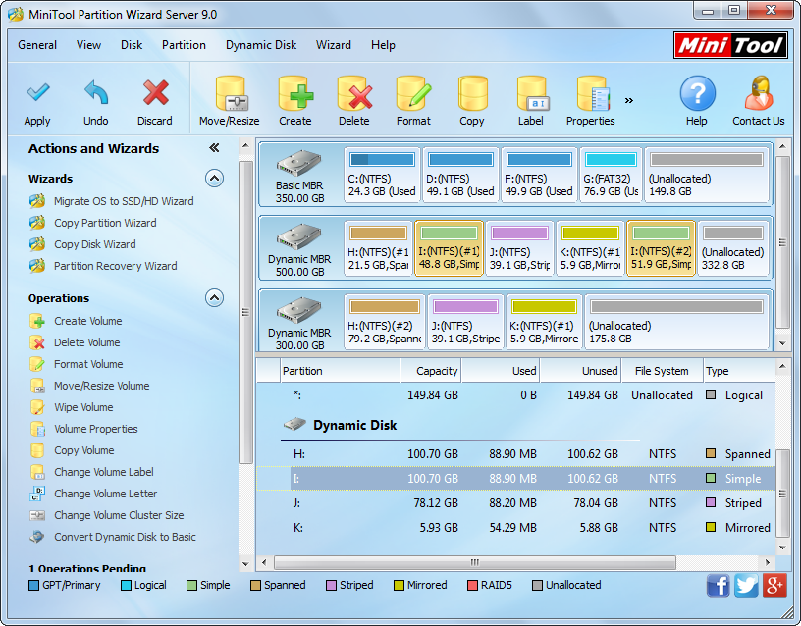
Task: Click the Basic MBR 350.00 GB disk icon
Action: tap(298, 163)
